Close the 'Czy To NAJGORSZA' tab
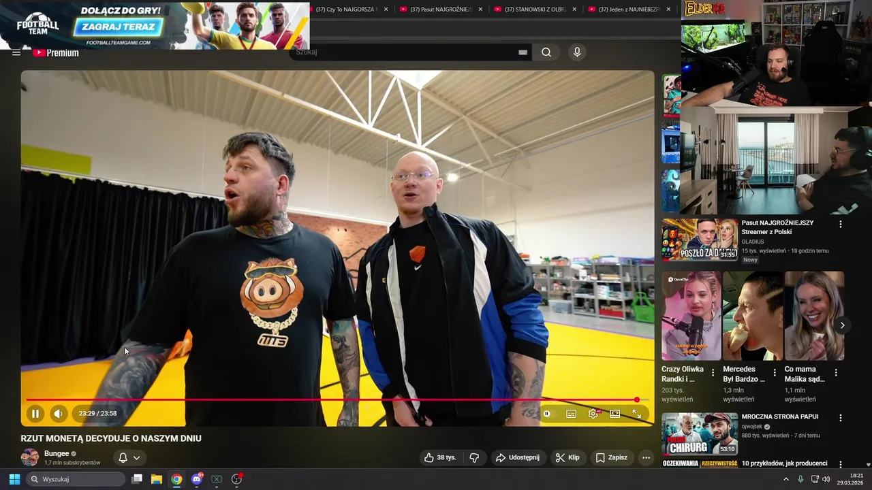The height and width of the screenshot is (490, 872). click(386, 10)
